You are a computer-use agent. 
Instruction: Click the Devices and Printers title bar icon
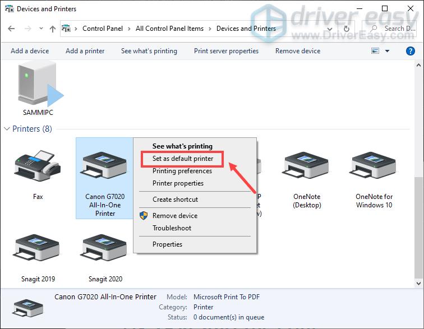pos(10,9)
